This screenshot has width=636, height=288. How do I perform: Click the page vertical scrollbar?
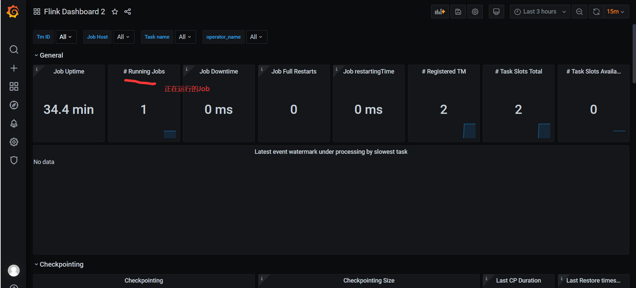pyautogui.click(x=634, y=54)
